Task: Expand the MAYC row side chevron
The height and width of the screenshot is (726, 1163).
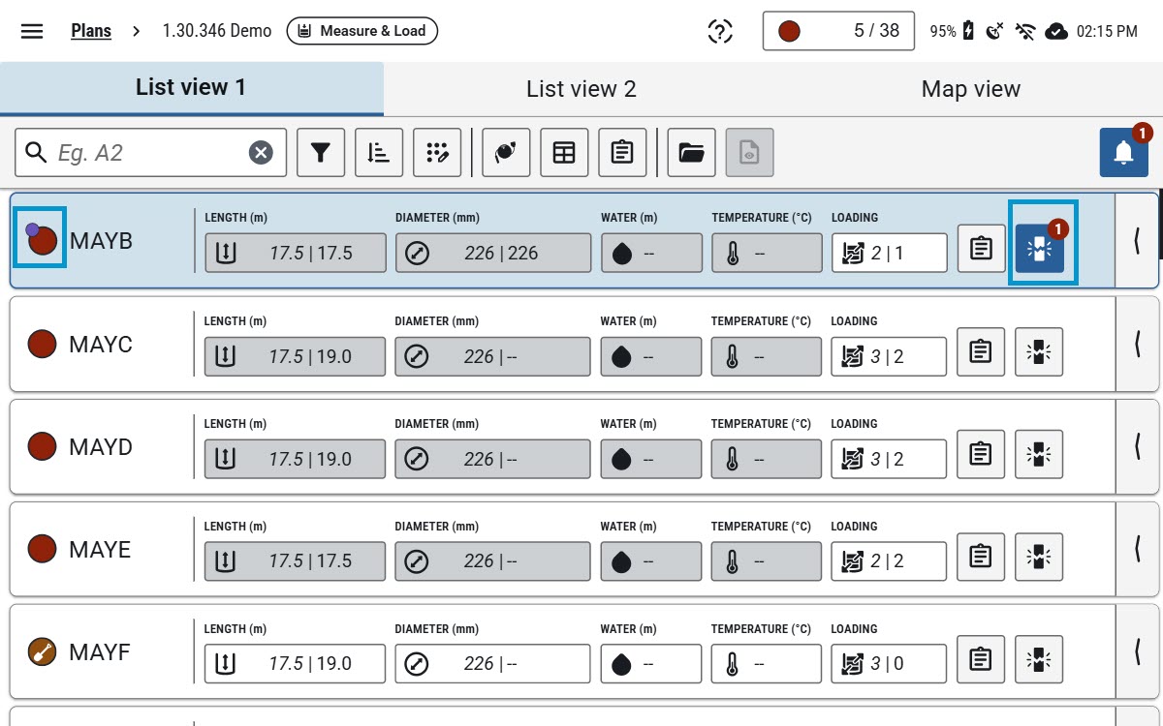Action: [x=1137, y=344]
